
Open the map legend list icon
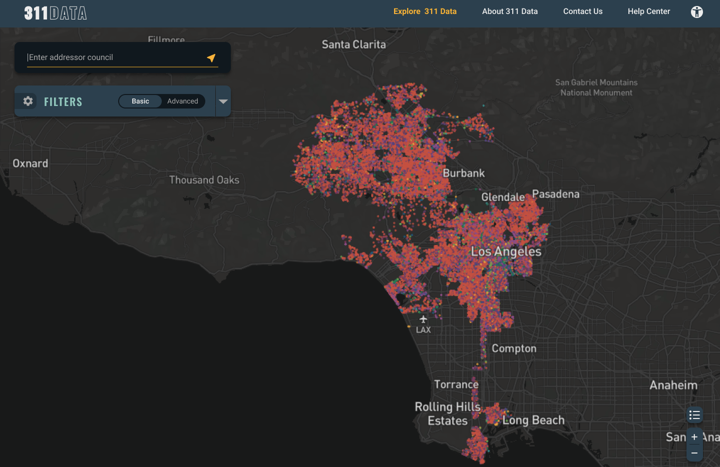tap(694, 415)
